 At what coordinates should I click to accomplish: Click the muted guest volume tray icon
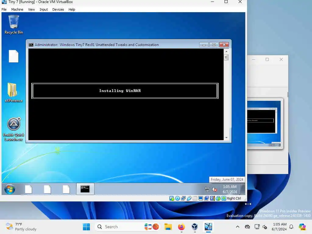214,189
